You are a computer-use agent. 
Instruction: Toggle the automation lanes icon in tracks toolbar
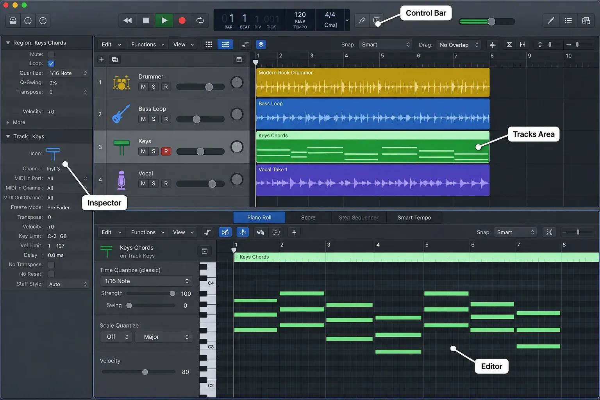coord(225,45)
